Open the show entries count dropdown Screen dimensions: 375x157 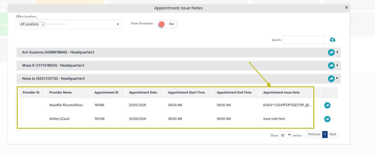pos(285,134)
